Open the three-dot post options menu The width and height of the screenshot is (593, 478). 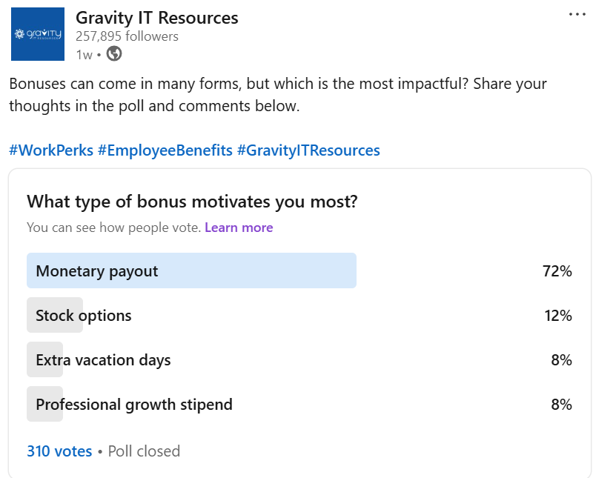[577, 14]
